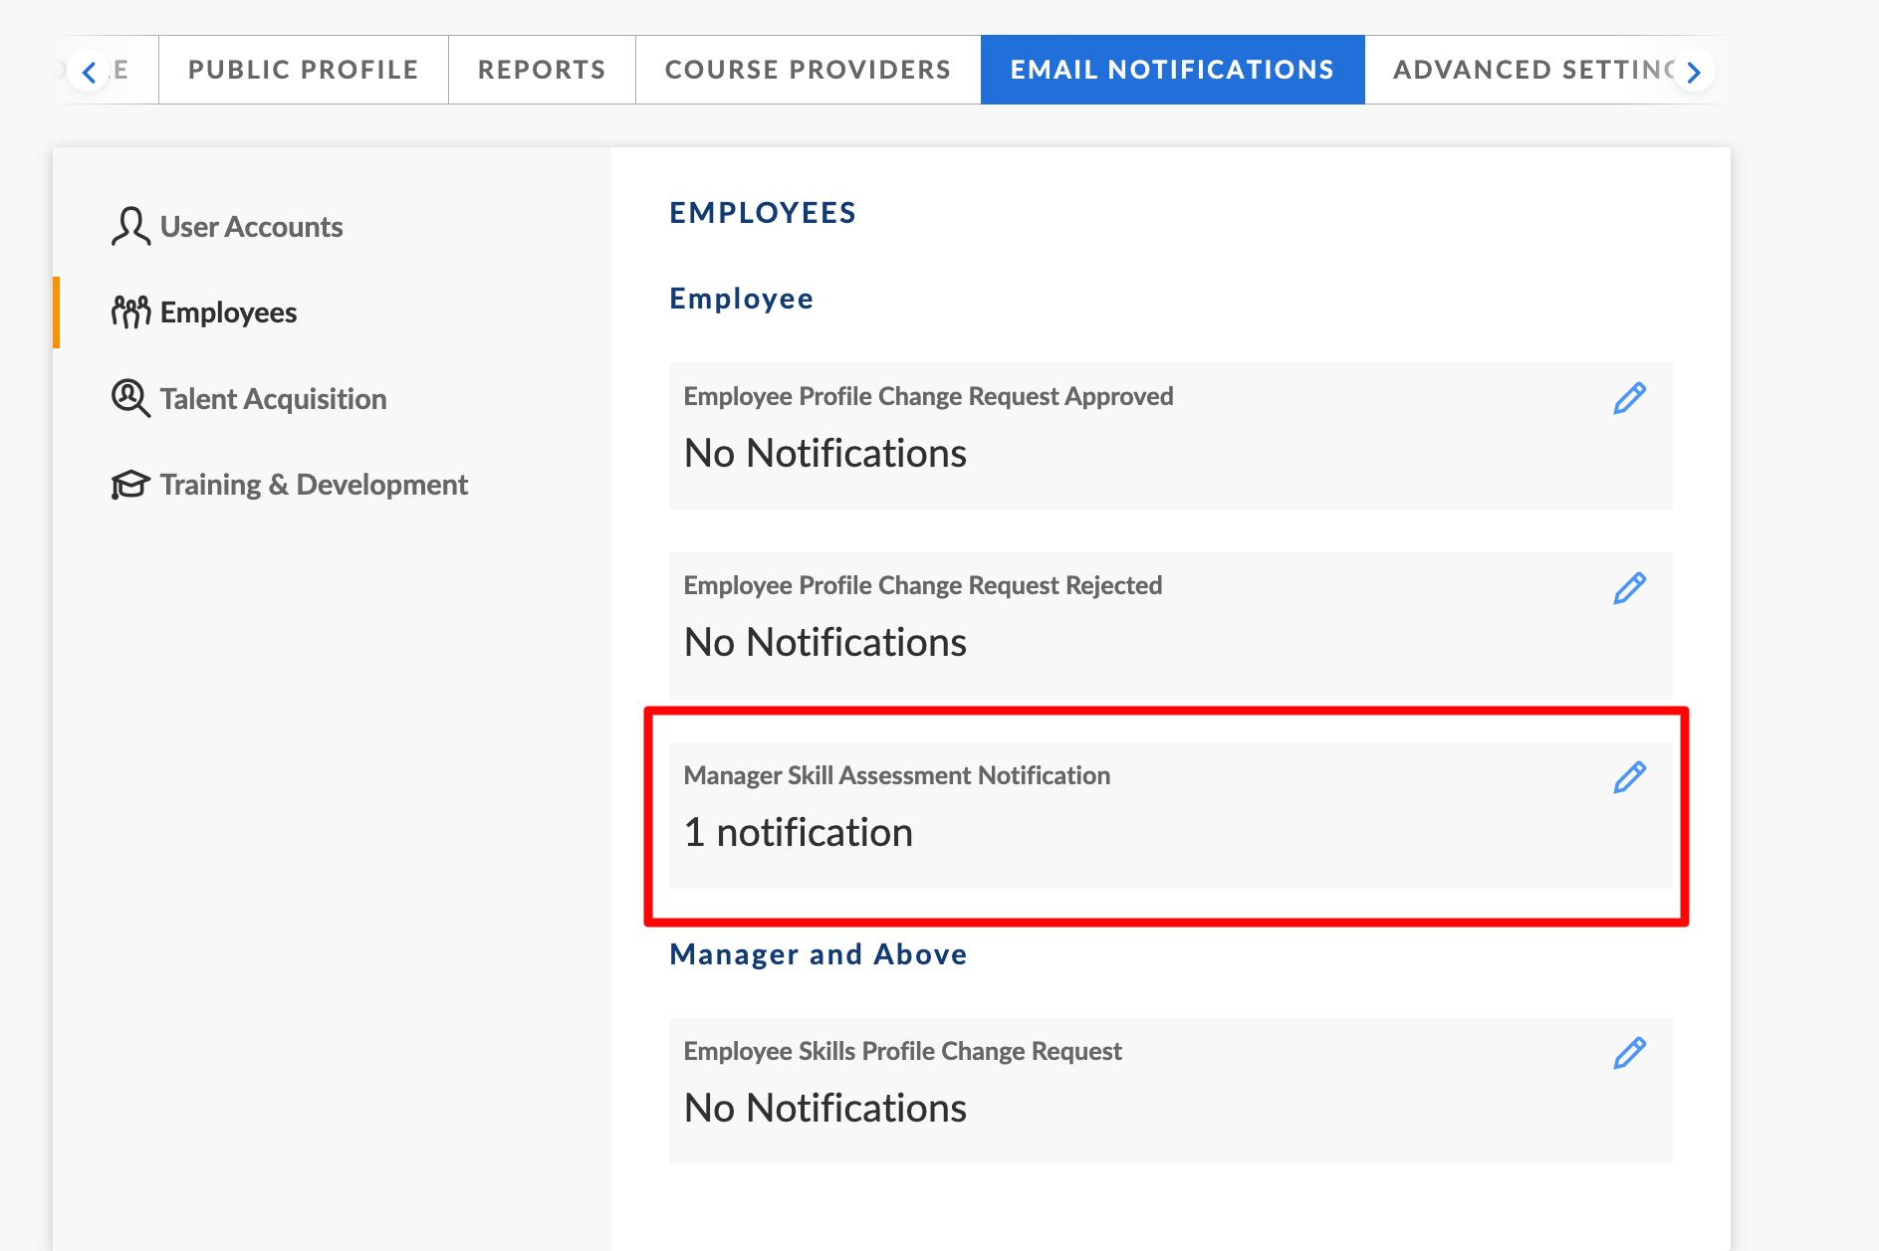Edit Employee Skills Profile Change Request notification
The height and width of the screenshot is (1251, 1879).
pos(1629,1053)
